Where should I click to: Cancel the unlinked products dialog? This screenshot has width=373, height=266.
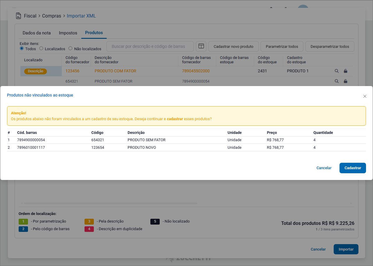click(324, 168)
